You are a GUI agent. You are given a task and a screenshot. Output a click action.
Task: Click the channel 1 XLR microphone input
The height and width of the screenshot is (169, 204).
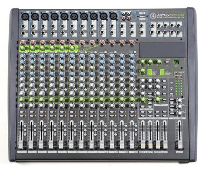click(x=25, y=16)
